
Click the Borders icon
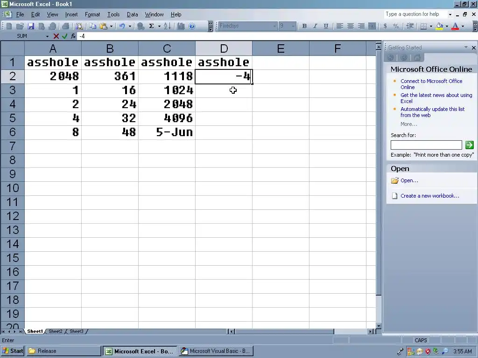point(423,26)
